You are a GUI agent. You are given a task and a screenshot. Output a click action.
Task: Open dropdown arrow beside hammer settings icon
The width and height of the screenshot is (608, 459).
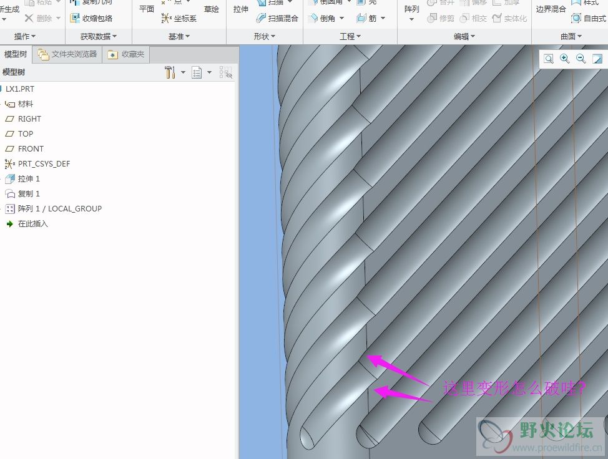(x=183, y=72)
